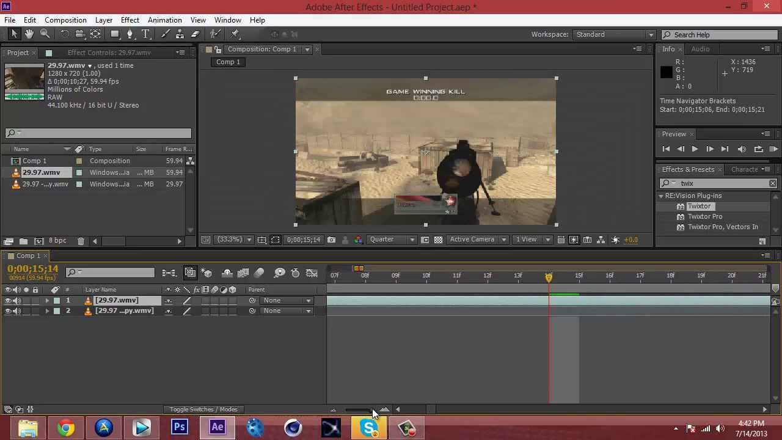The image size is (782, 440).
Task: Click label color swatch of Comp 1
Action: [79, 161]
